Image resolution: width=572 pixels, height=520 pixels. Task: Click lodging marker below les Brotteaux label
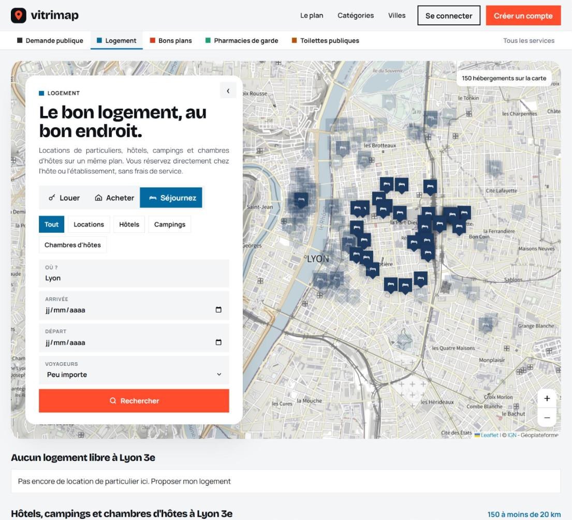[x=364, y=159]
